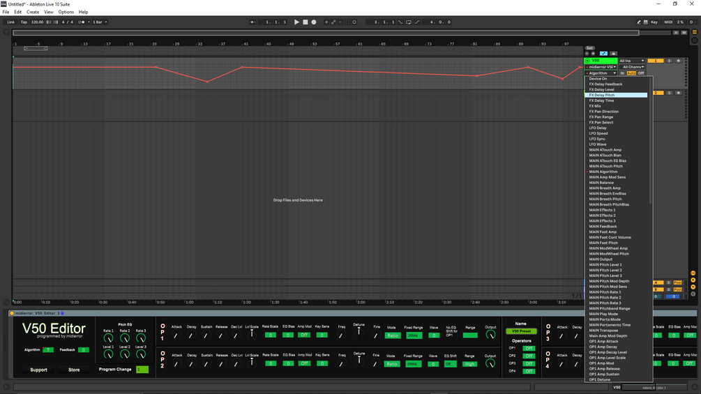
Task: Open the 1 Bar quantization dropdown
Action: point(100,22)
